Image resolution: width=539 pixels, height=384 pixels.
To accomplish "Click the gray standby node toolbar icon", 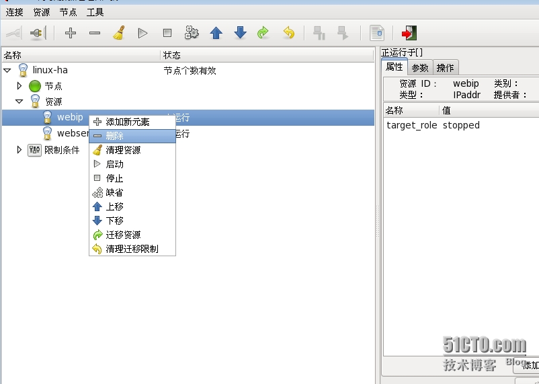I will click(319, 33).
